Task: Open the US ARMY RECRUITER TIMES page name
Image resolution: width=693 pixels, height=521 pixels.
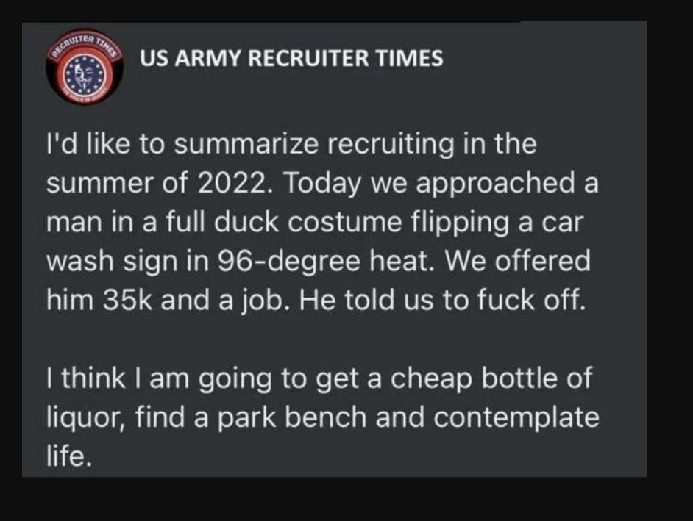Action: [291, 58]
